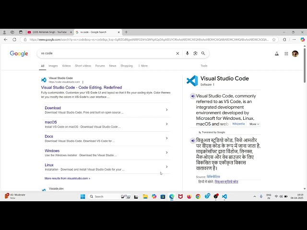Open the Windows sitelink
Screen dimensions: 307x230
point(52,151)
